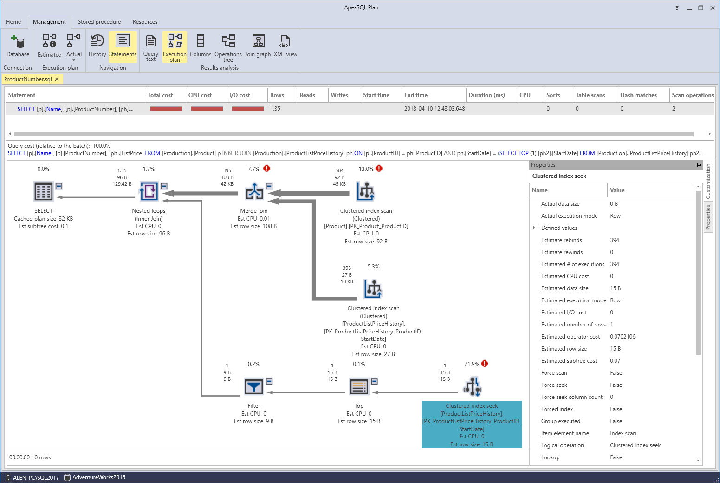The width and height of the screenshot is (720, 483).
Task: Click the Actual execution plan icon
Action: 74,41
